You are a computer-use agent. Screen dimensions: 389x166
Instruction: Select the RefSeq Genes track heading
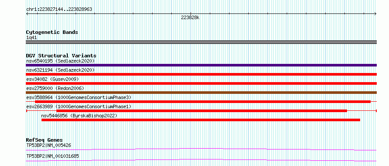tap(45, 140)
